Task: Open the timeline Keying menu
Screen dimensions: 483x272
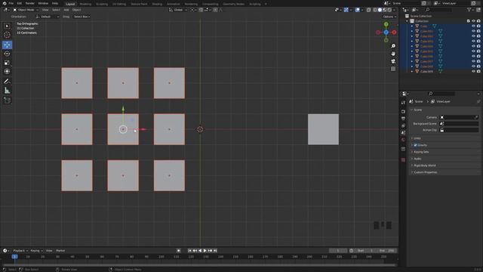Action: click(36, 251)
